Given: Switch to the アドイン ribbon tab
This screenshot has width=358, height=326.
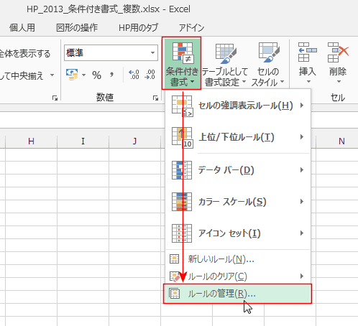Looking at the screenshot, I should click(191, 28).
